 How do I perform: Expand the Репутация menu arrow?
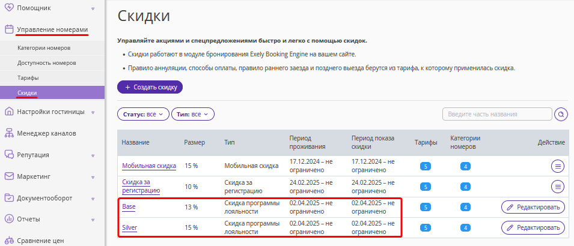93,156
